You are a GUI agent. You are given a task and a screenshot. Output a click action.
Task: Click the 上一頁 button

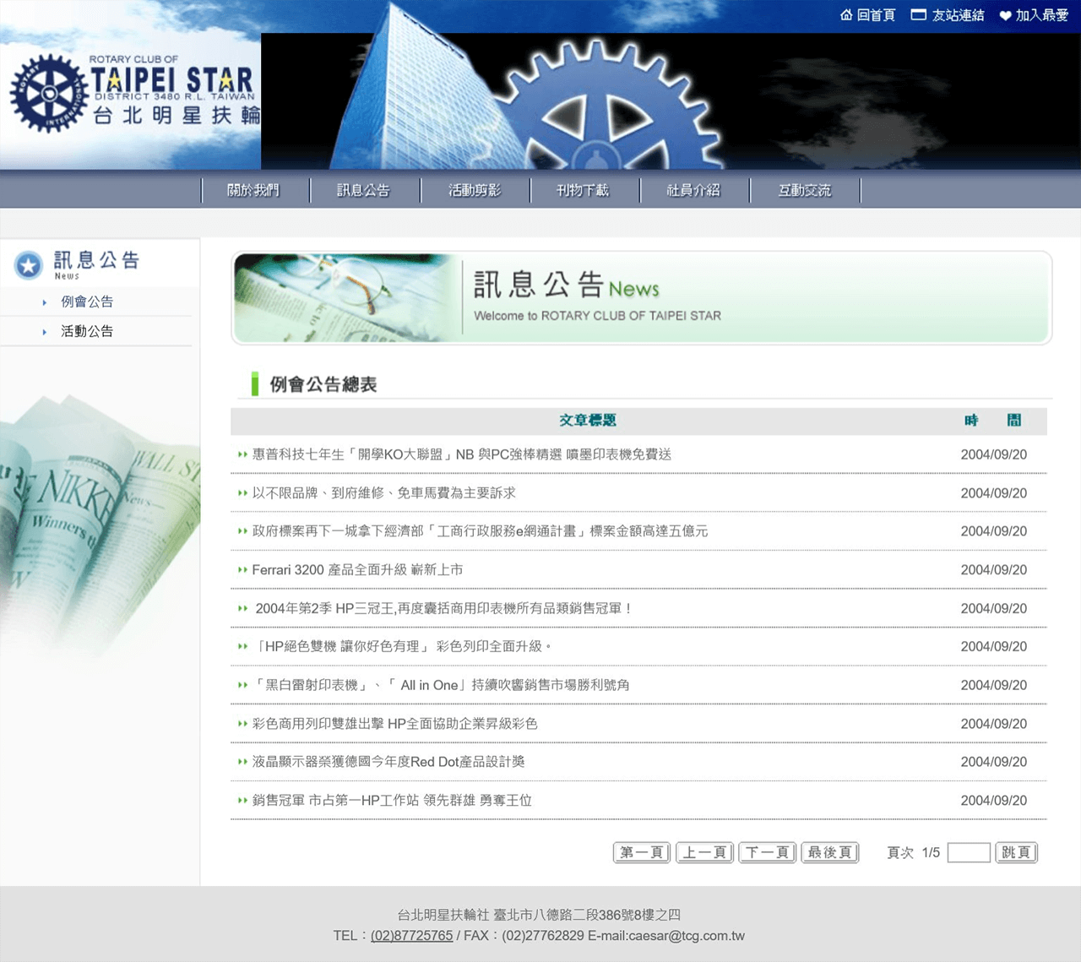(x=705, y=852)
